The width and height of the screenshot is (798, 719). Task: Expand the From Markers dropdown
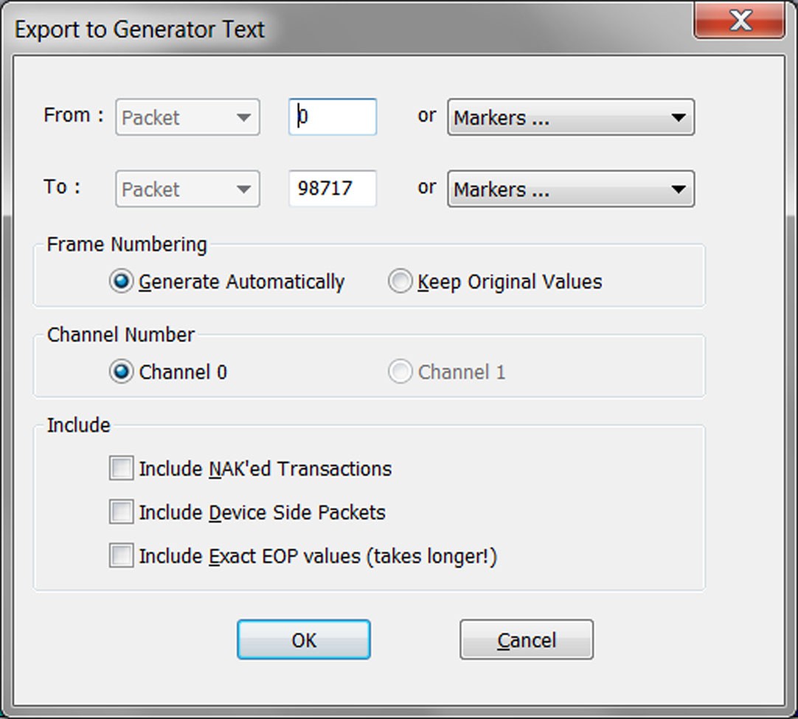(571, 117)
